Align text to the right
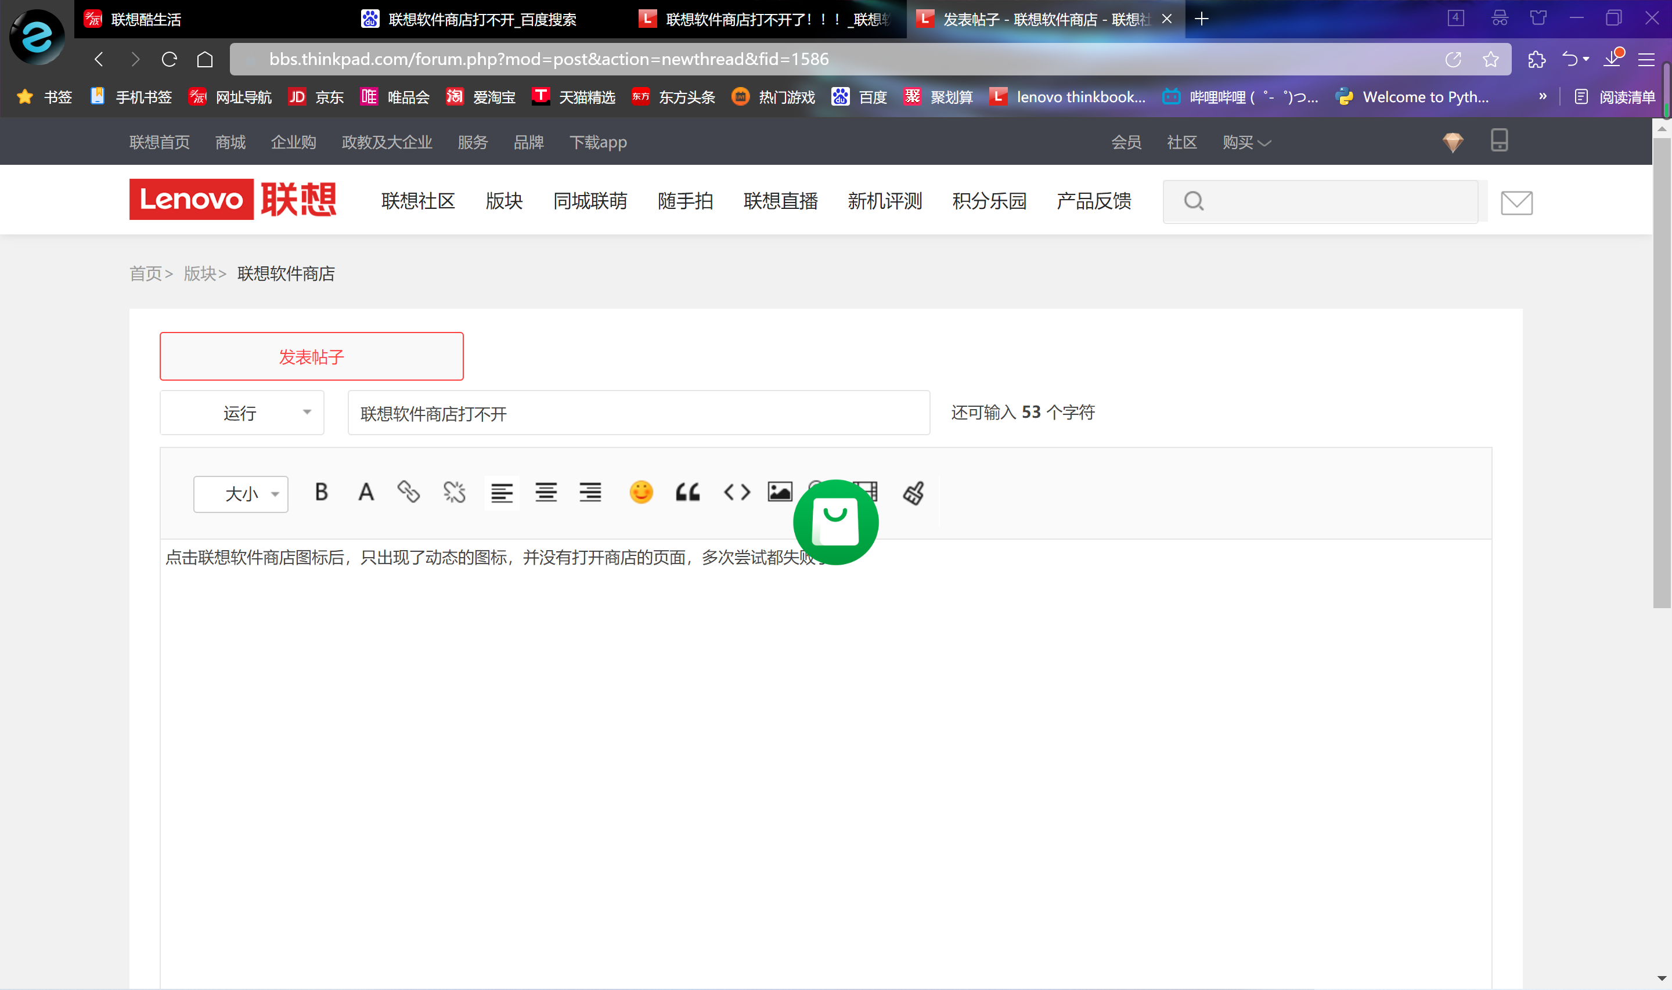The width and height of the screenshot is (1672, 990). (590, 492)
